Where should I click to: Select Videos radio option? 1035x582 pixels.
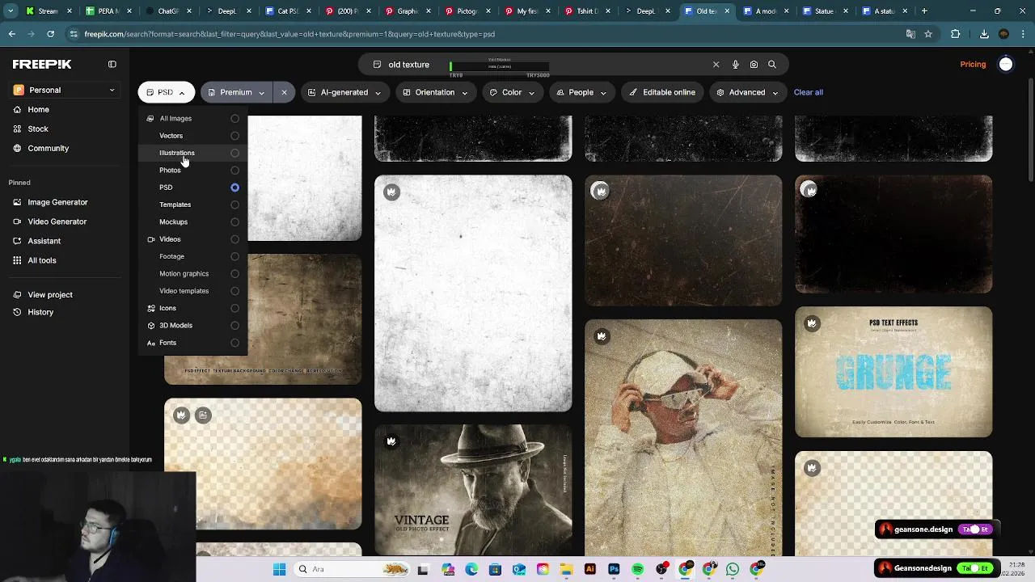point(234,239)
